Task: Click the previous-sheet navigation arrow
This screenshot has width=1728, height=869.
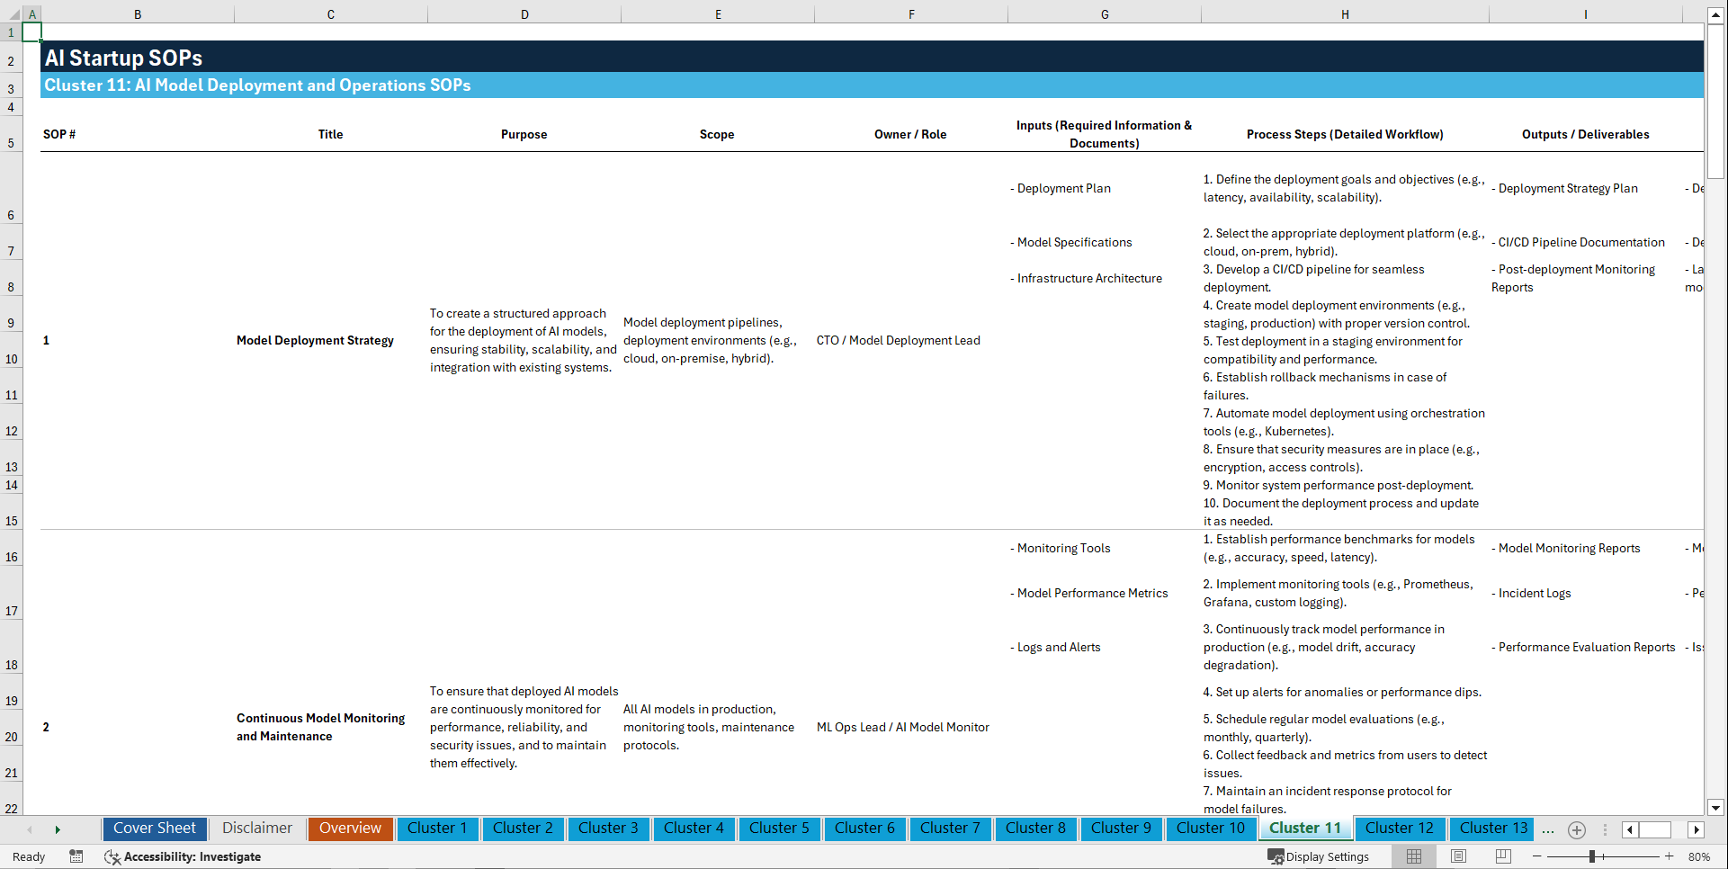Action: tap(30, 829)
